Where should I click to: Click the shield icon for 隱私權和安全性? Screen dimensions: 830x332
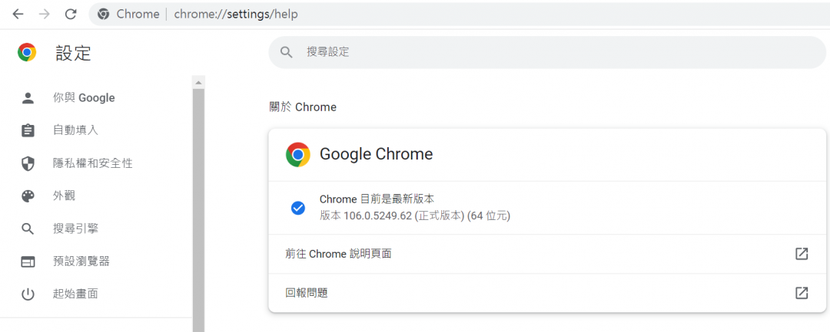tap(28, 163)
